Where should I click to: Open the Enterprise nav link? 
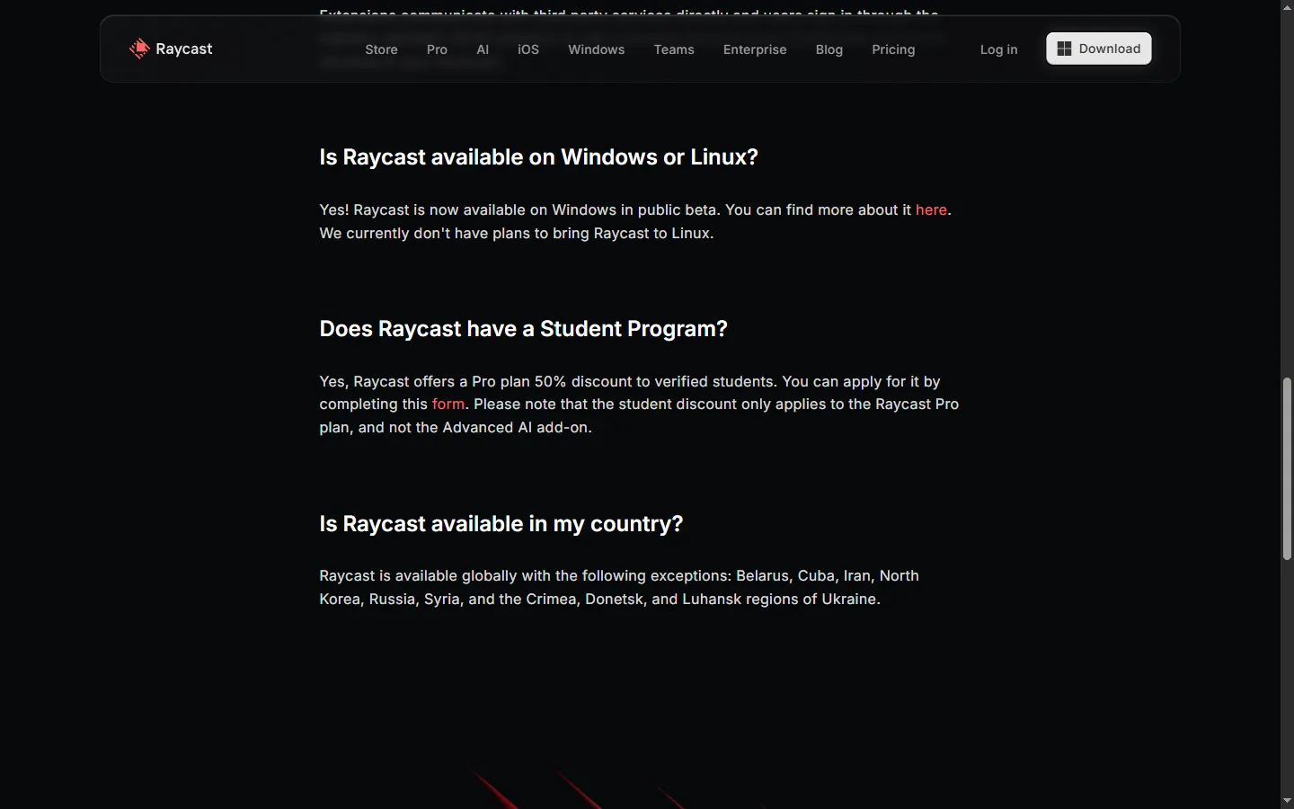(755, 49)
